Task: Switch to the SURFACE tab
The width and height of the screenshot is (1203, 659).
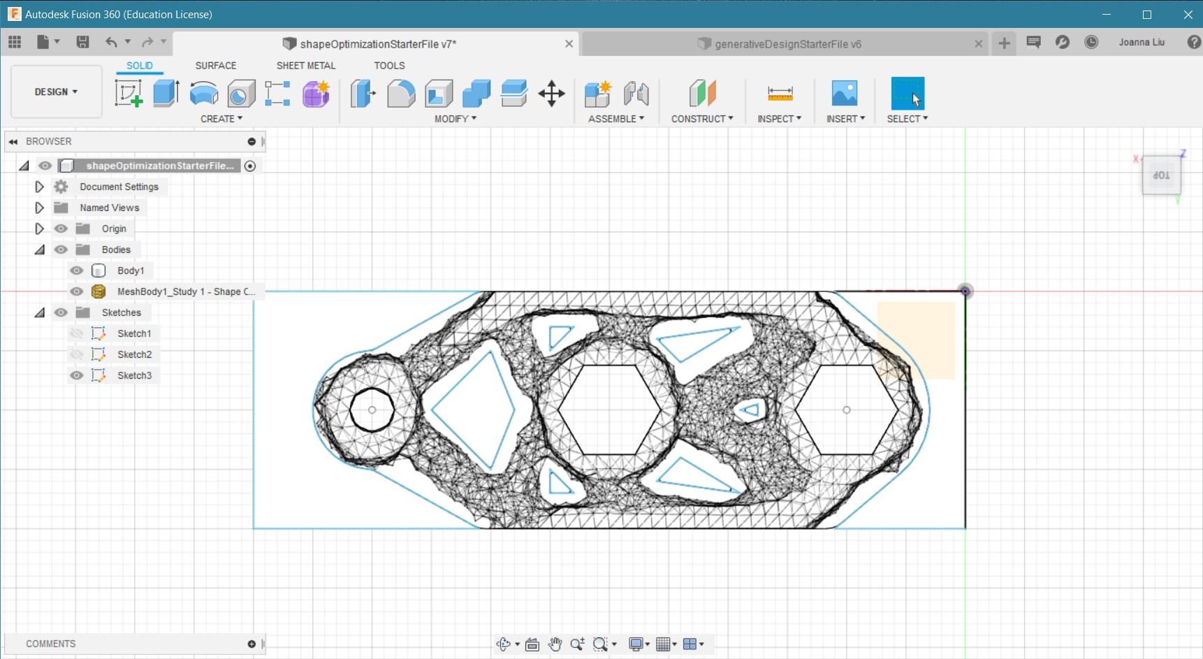Action: 216,66
